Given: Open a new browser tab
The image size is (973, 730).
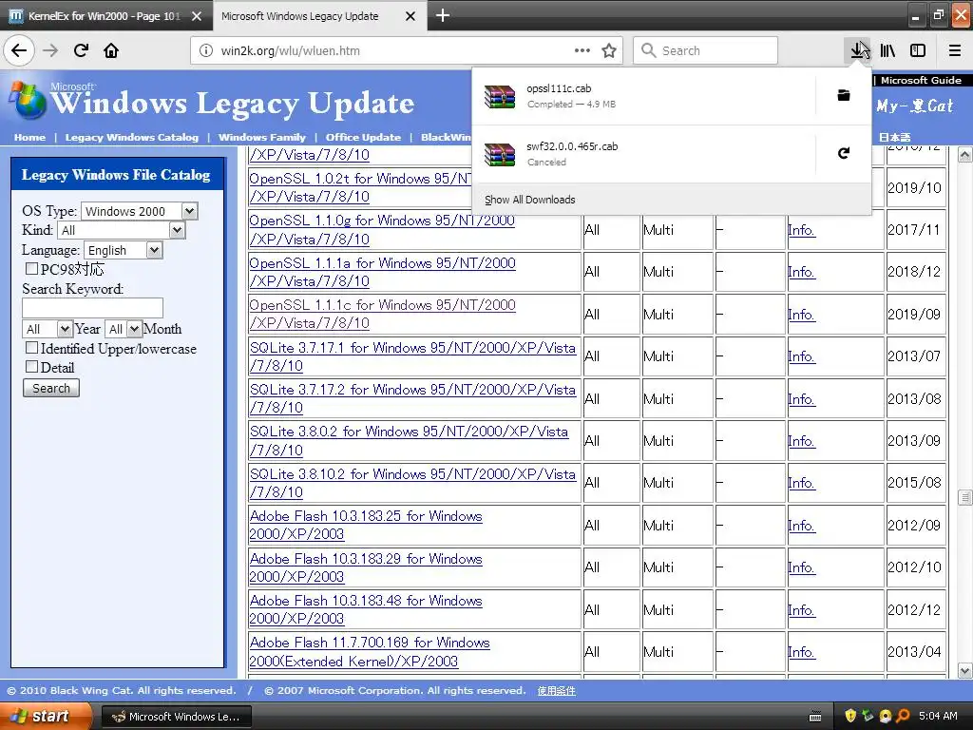Looking at the screenshot, I should pos(443,15).
